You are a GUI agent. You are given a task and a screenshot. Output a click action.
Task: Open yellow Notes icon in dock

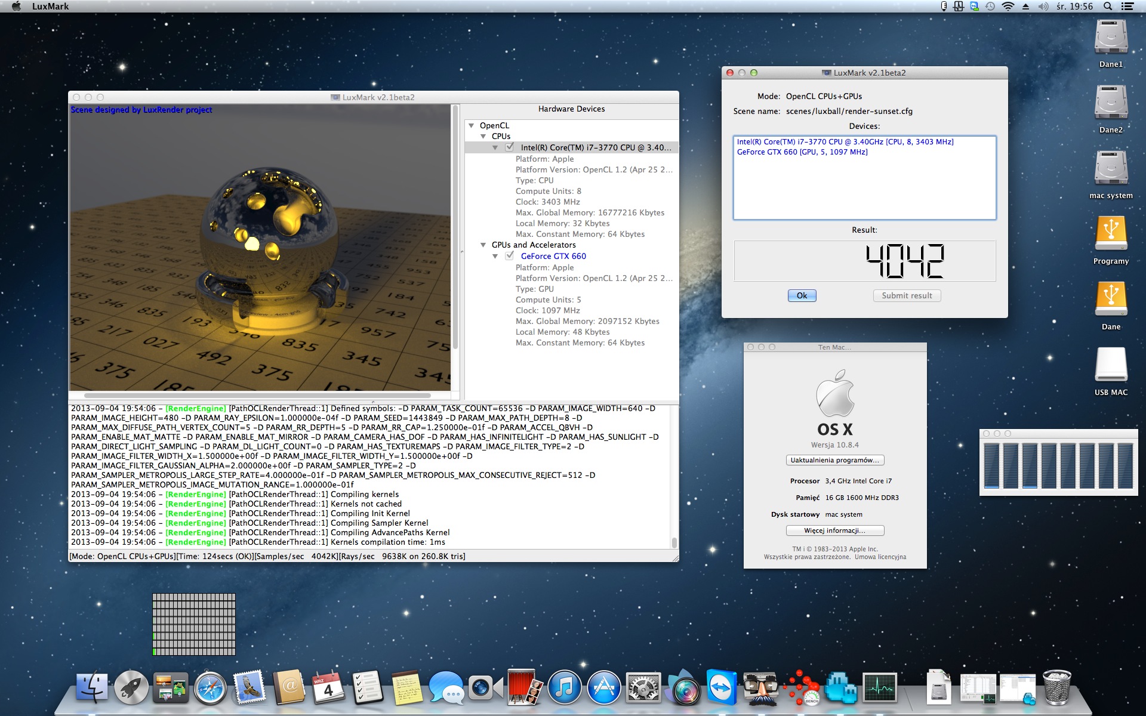click(407, 688)
